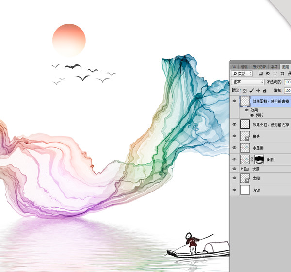Select the 大雁 group name
The height and width of the screenshot is (272, 291).
click(256, 169)
